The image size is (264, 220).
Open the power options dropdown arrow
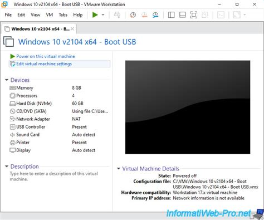(x=103, y=15)
